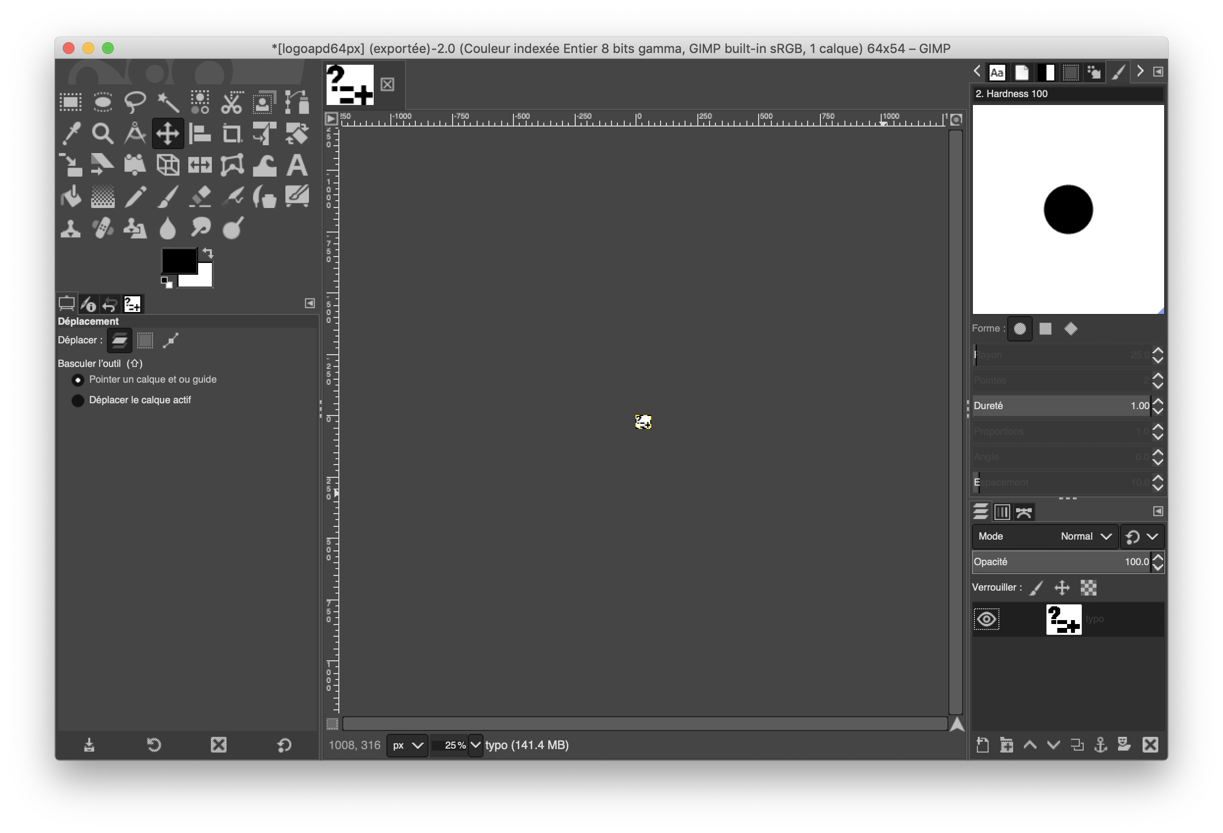Select the Eraser tool
1223x833 pixels.
click(200, 197)
